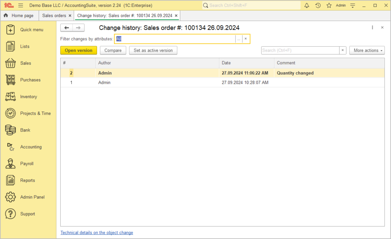Screen dimensions: 391x239
Task: Open the Projects & Time clock icon
Action: (x=10, y=113)
